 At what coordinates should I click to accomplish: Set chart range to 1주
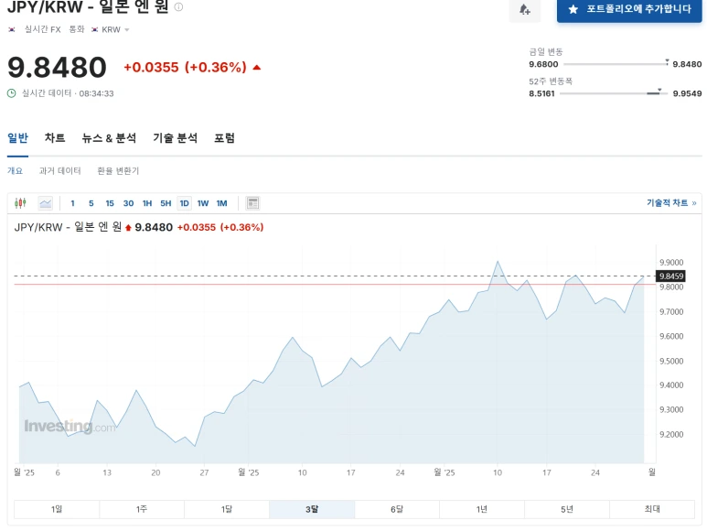tap(142, 509)
